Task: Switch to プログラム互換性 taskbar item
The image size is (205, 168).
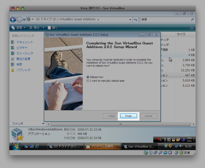Action: point(102,146)
